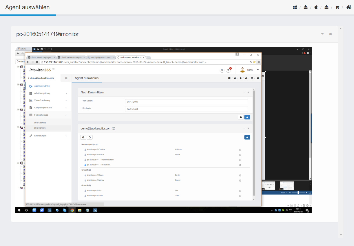The image size is (354, 246).
Task: Check the box for imonitor-pc-2/Cristina
Action: click(240, 150)
